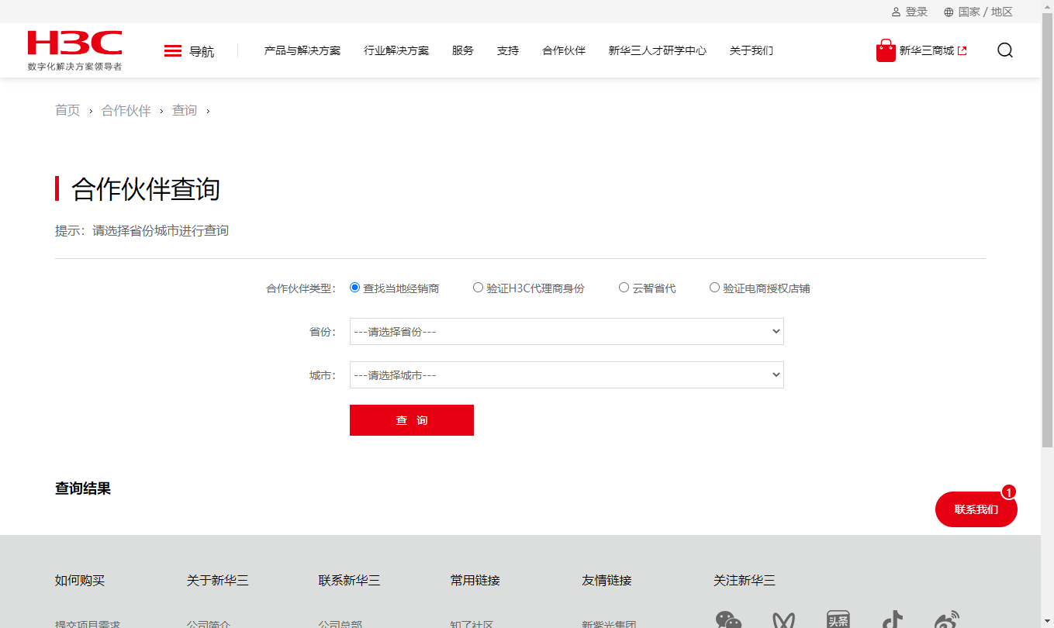This screenshot has width=1054, height=628.
Task: Click the 国家 / 地区 link
Action: [x=986, y=12]
